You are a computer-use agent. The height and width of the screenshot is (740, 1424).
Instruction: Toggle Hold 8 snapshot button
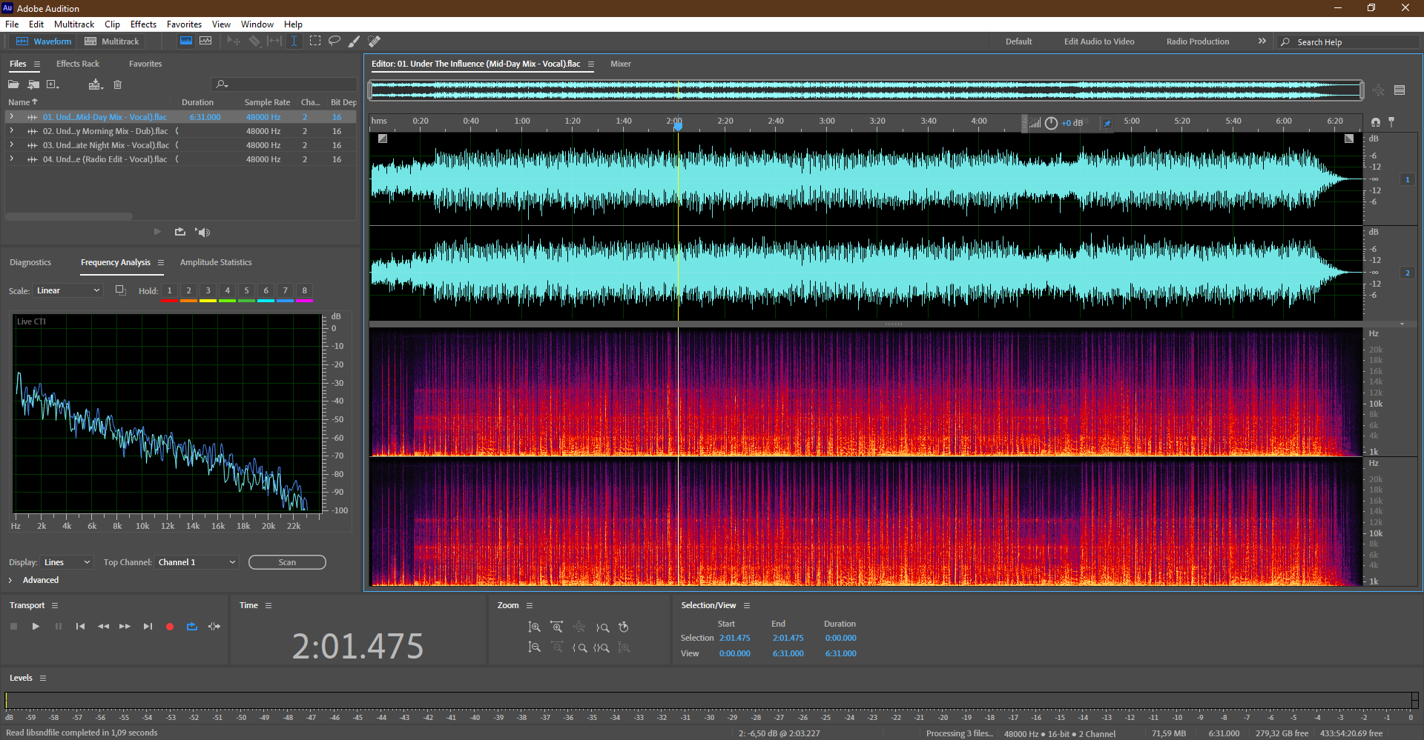tap(305, 290)
